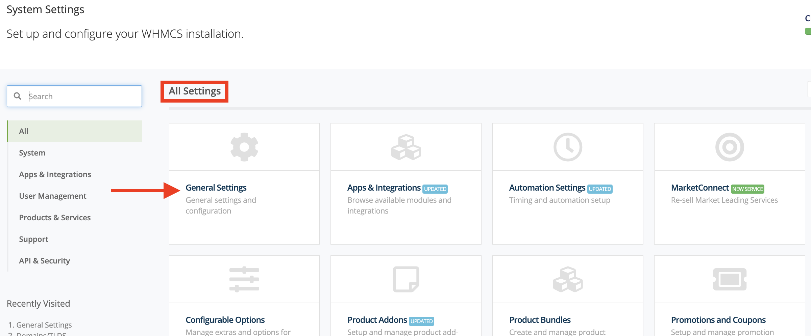Select the All category in sidebar
This screenshot has width=811, height=336.
coord(24,131)
